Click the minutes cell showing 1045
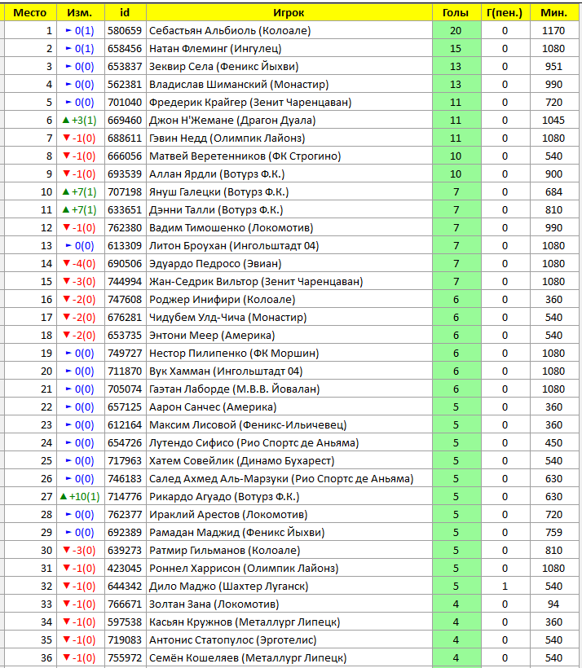 click(x=553, y=120)
